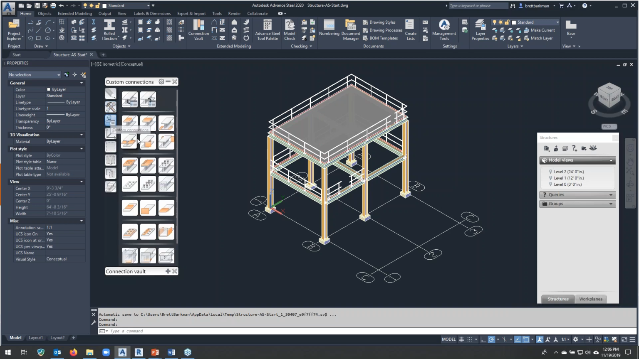Open the Labels & Dimensions ribbon tab
This screenshot has width=639, height=359.
[152, 14]
